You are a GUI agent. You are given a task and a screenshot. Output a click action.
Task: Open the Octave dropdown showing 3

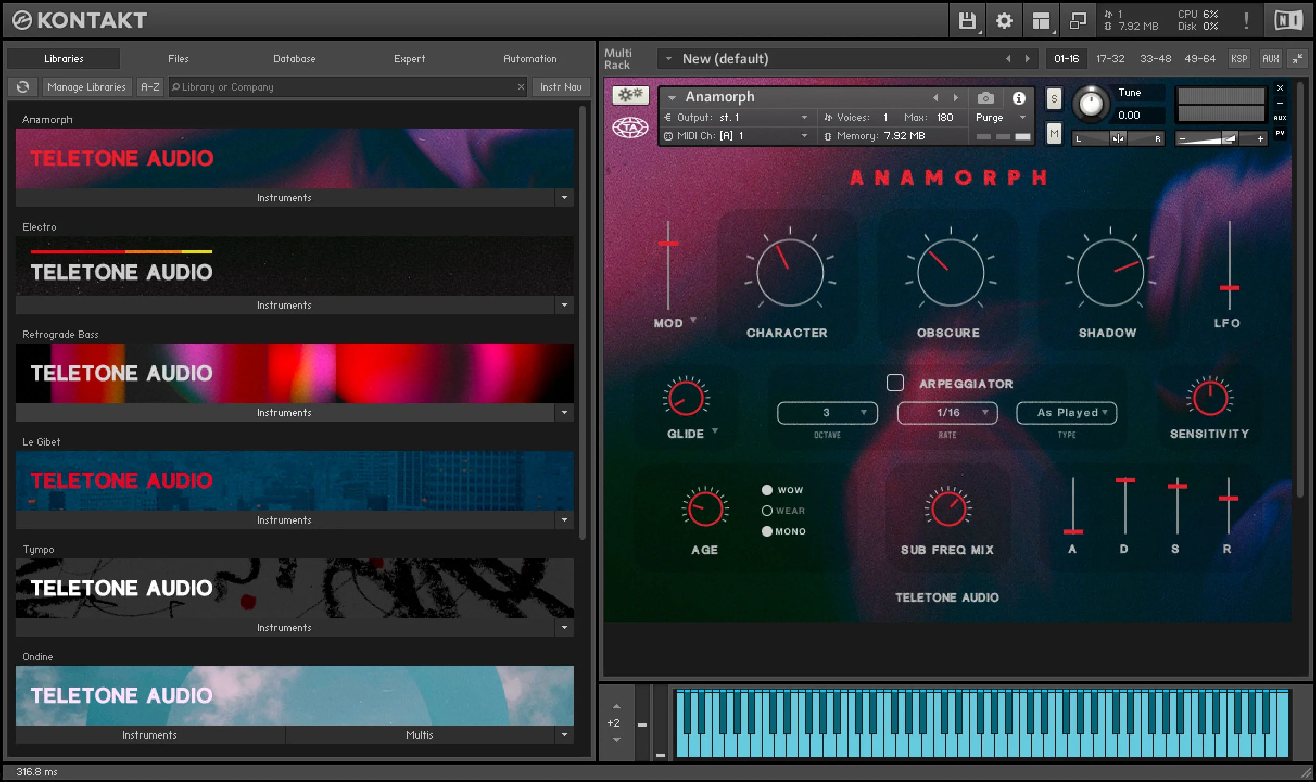[827, 413]
